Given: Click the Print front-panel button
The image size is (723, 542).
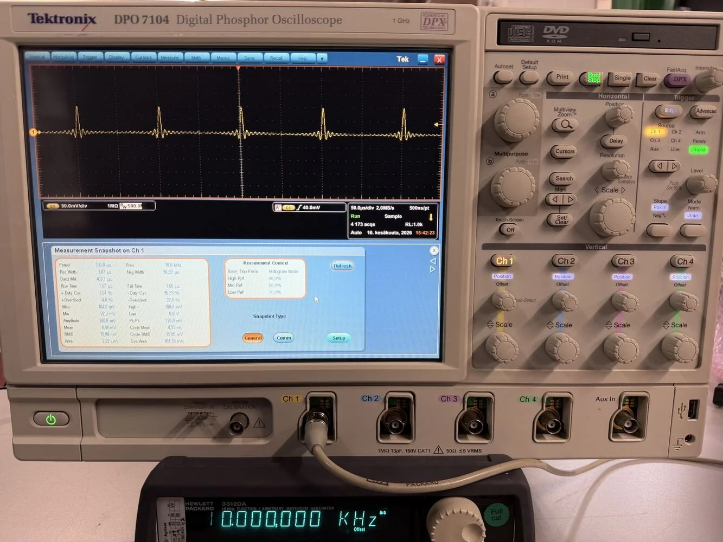Looking at the screenshot, I should click(561, 78).
